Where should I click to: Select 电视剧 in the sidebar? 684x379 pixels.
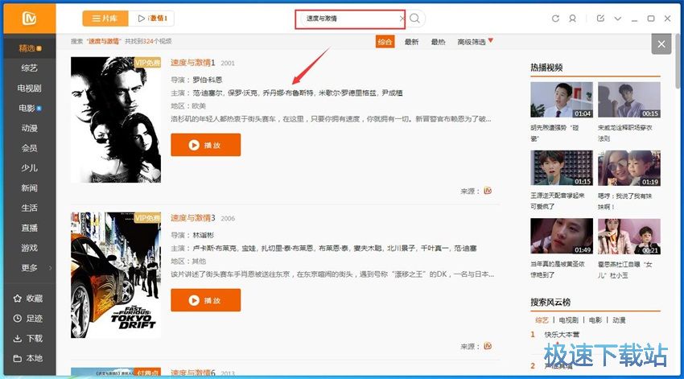(x=30, y=88)
